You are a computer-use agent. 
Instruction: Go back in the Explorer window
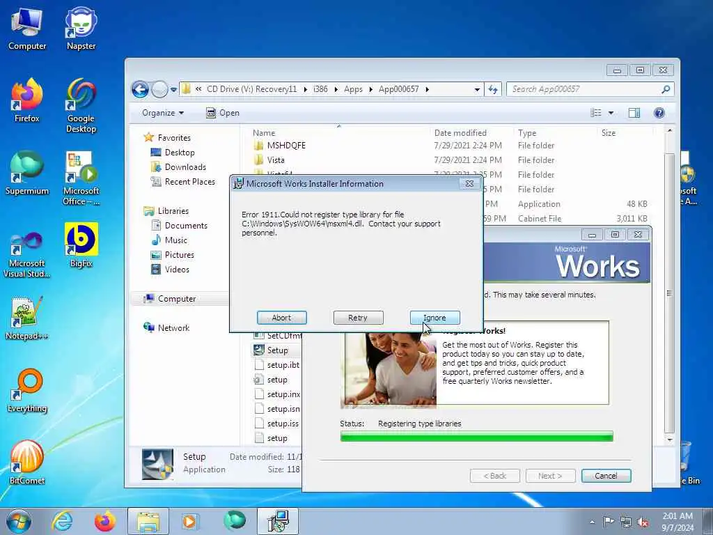click(140, 90)
